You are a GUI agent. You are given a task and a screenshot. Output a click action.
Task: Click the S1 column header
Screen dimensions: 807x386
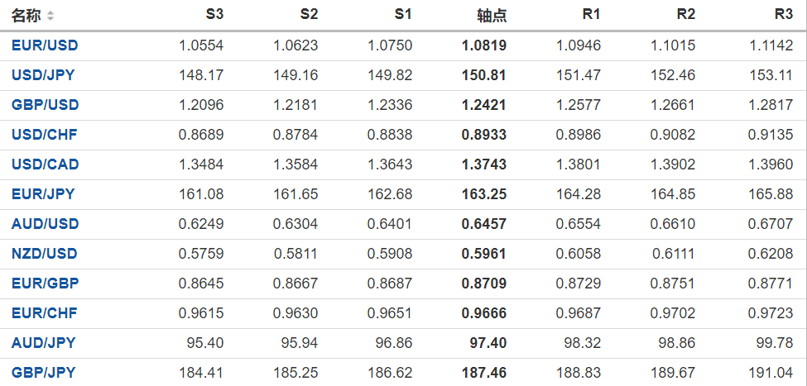click(402, 15)
